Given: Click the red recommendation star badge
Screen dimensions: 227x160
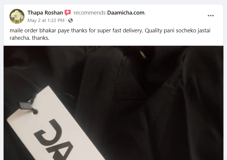Looking at the screenshot, I should coord(68,13).
